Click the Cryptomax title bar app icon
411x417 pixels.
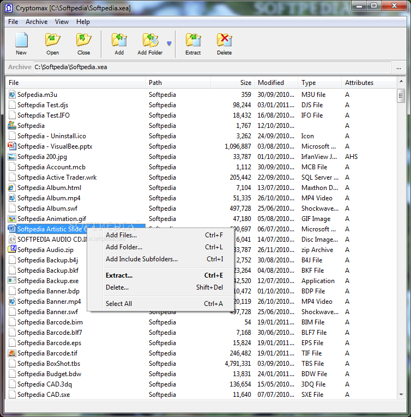(x=9, y=8)
